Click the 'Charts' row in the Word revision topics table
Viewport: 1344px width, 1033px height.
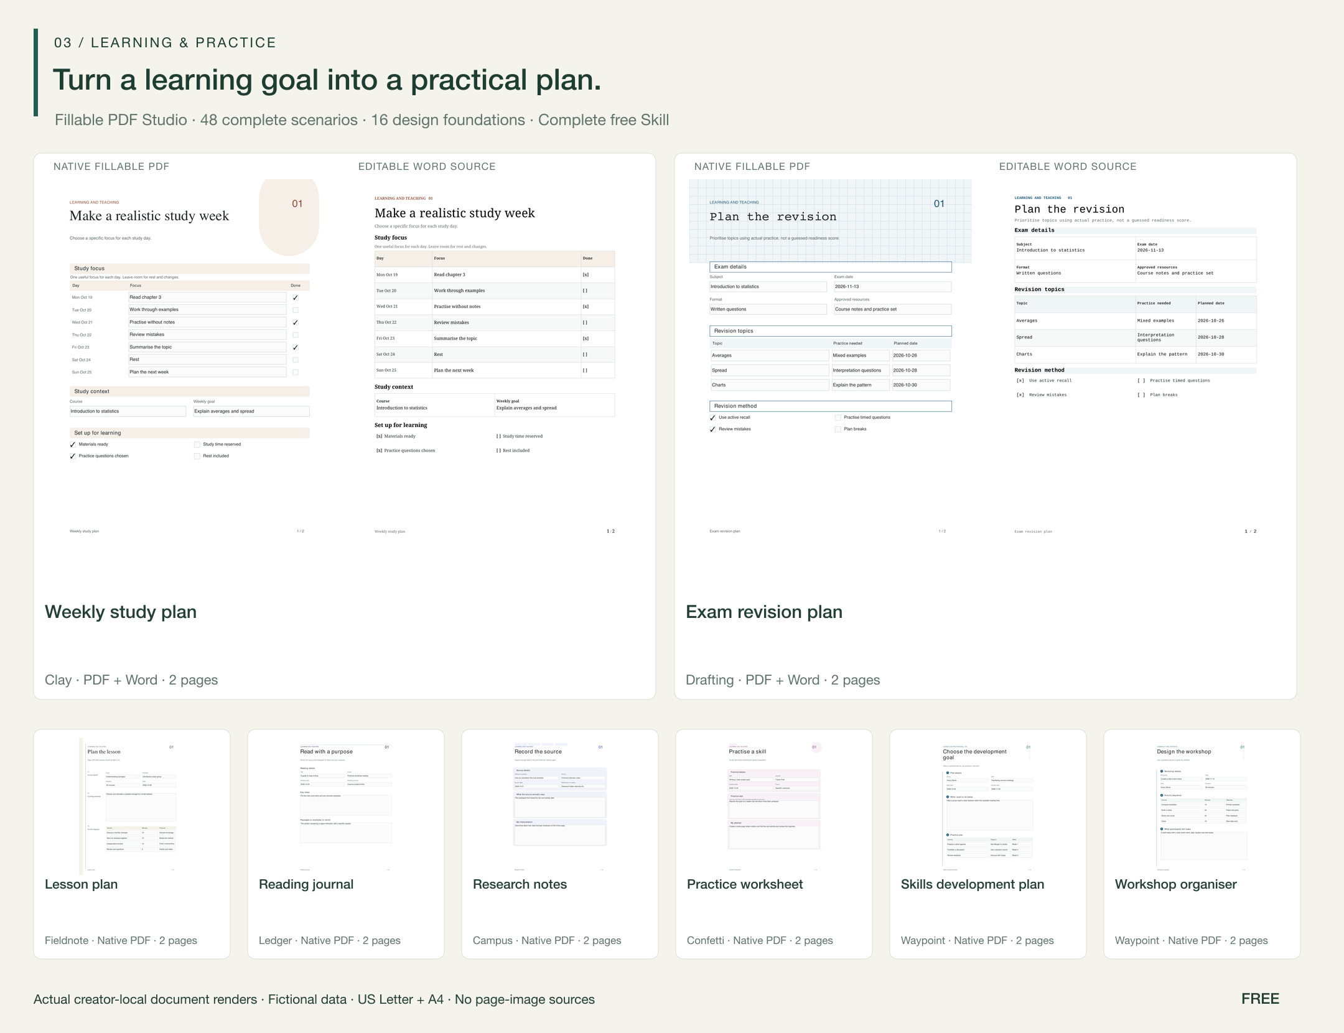point(1136,355)
